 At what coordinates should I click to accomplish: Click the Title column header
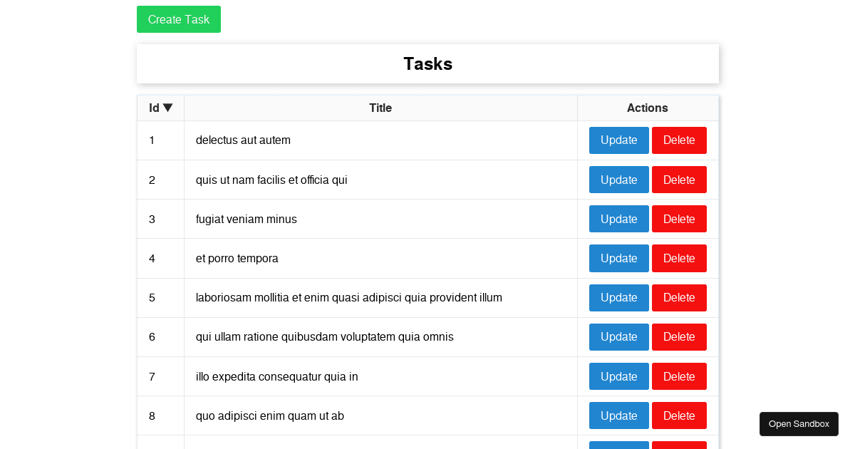pos(380,108)
